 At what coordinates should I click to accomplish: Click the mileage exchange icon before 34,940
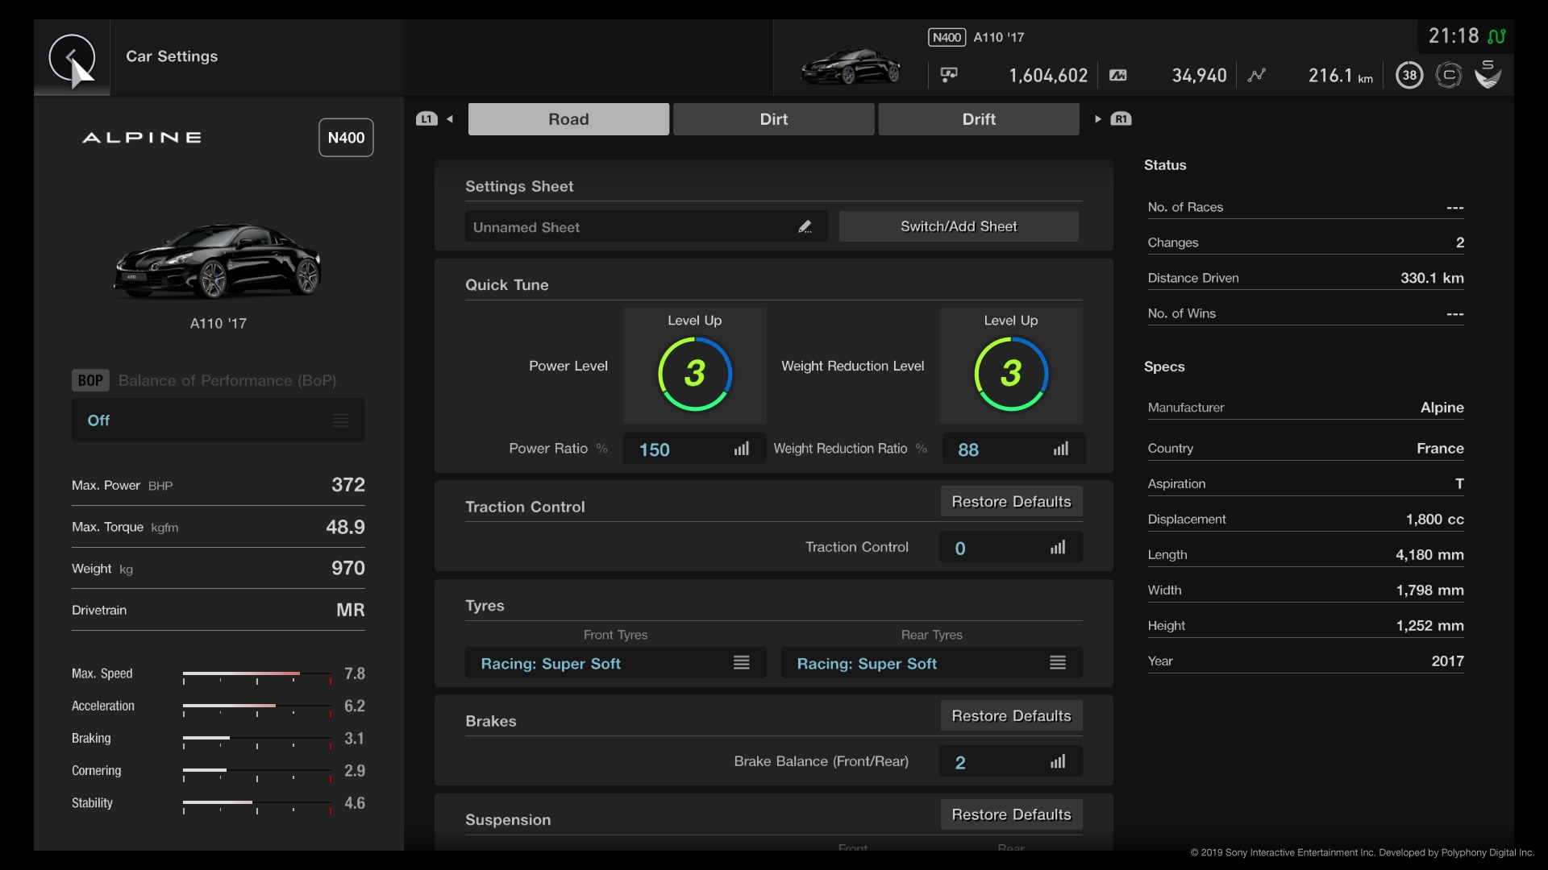tap(1118, 75)
